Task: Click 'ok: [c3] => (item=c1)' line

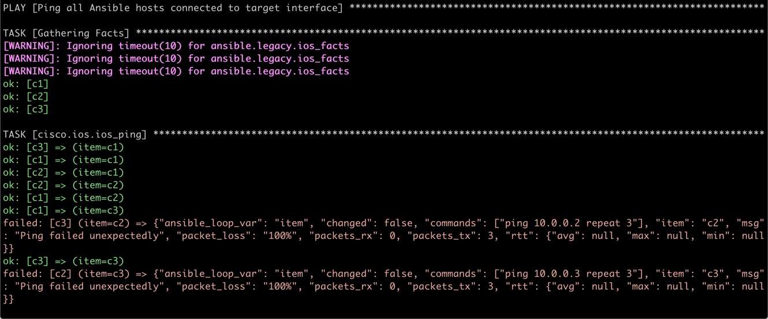Action: (x=64, y=147)
